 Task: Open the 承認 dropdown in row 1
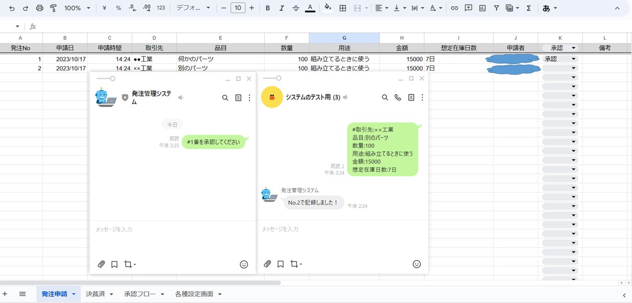tap(573, 59)
